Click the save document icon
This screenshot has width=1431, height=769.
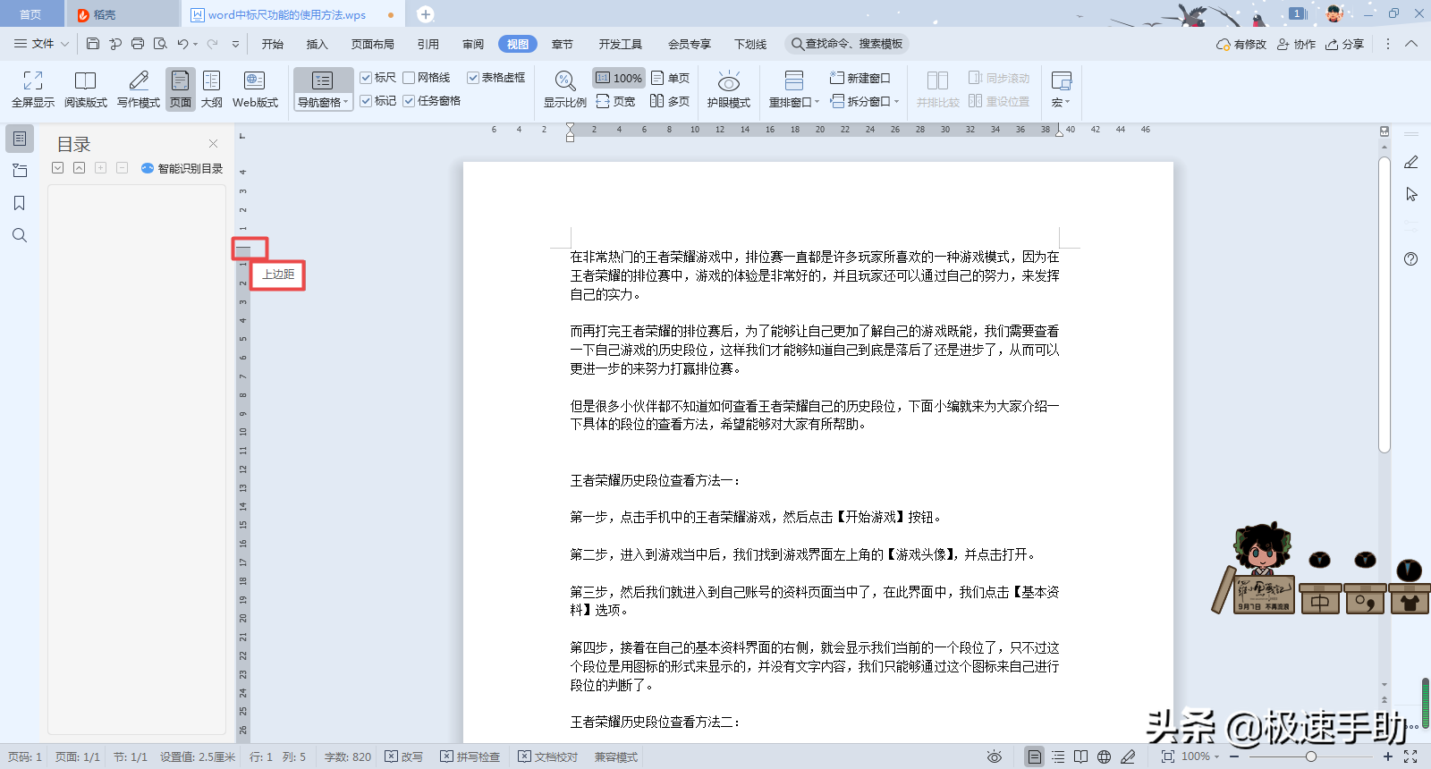[x=93, y=44]
